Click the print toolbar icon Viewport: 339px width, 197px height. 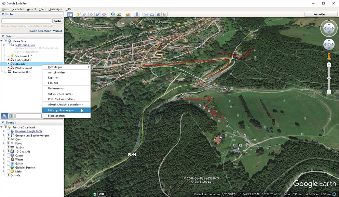152,14
